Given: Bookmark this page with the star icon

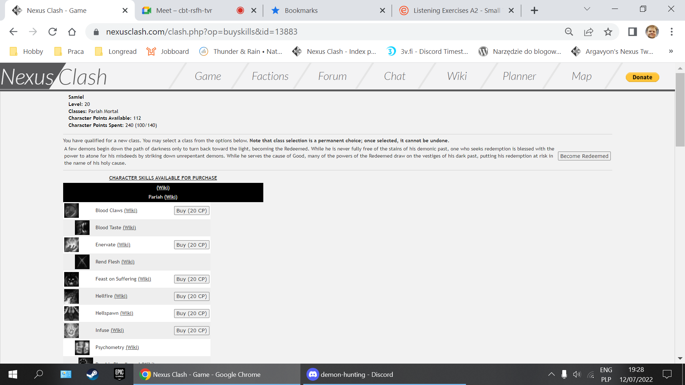Looking at the screenshot, I should [x=608, y=32].
